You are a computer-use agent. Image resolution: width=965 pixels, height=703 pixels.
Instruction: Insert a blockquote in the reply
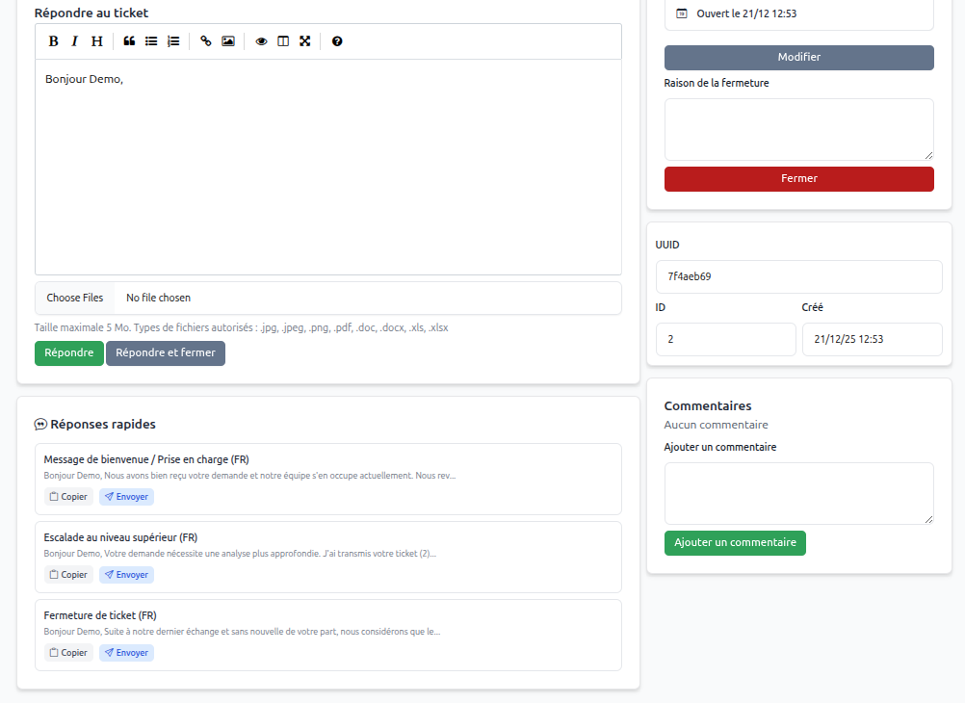click(x=129, y=41)
